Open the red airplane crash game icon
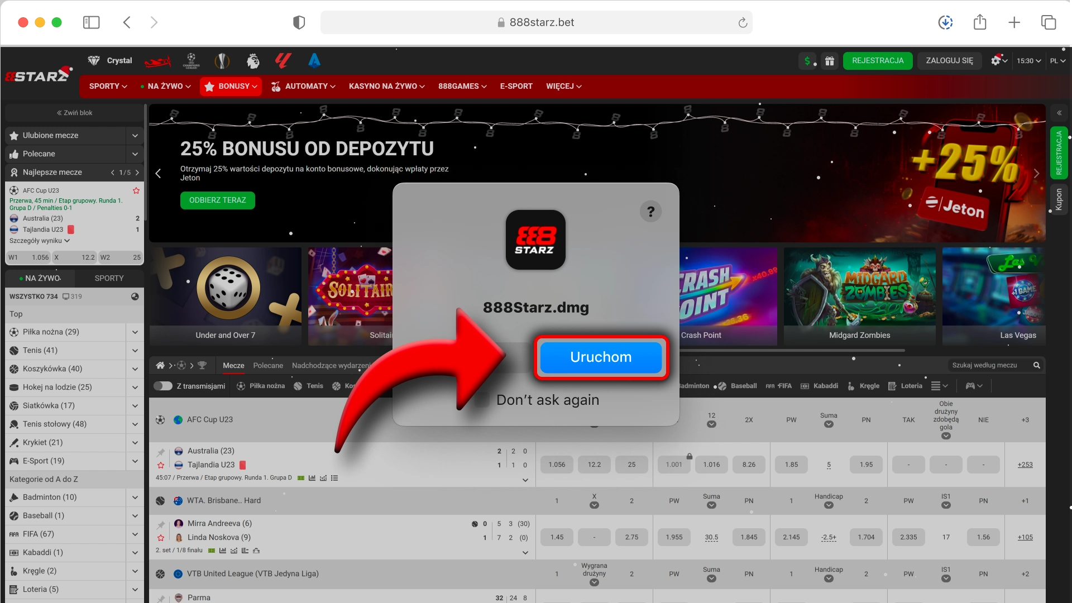Image resolution: width=1072 pixels, height=603 pixels. tap(157, 61)
